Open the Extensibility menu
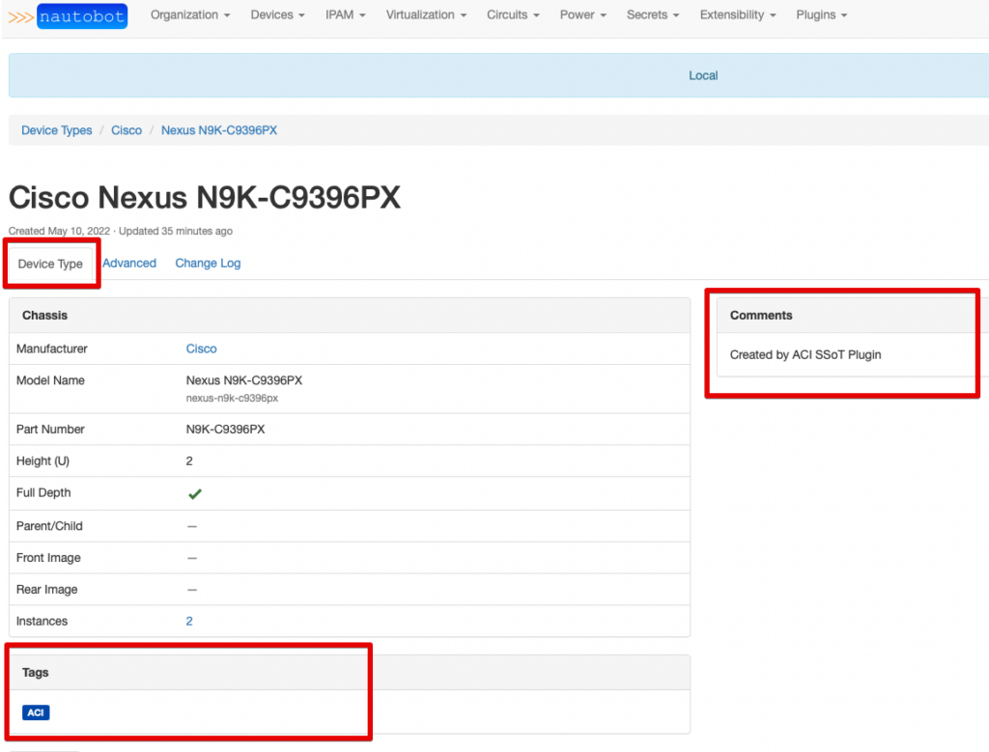989x752 pixels. [737, 15]
